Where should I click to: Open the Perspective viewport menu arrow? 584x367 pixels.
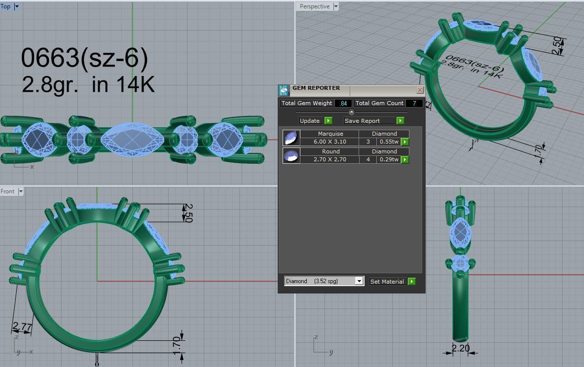335,6
